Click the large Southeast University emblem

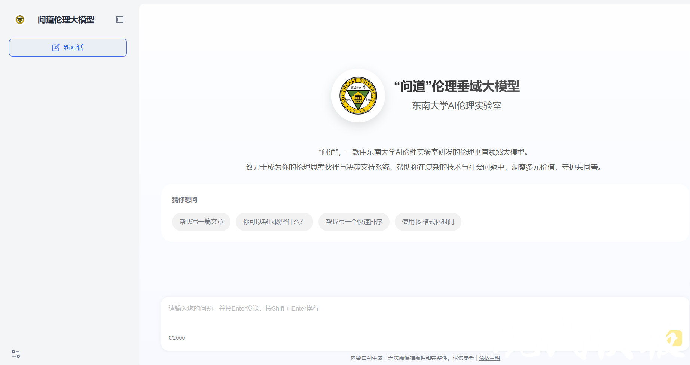pyautogui.click(x=358, y=96)
